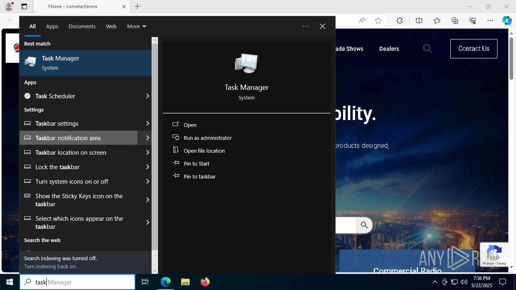Expand Taskbar location on screen arrow
Image resolution: width=516 pixels, height=290 pixels.
pyautogui.click(x=148, y=152)
